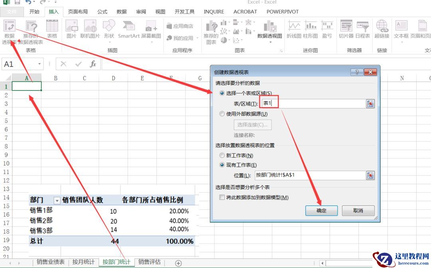Switch to the POWERPIVOT tab
This screenshot has width=431, height=268.
[x=283, y=12]
